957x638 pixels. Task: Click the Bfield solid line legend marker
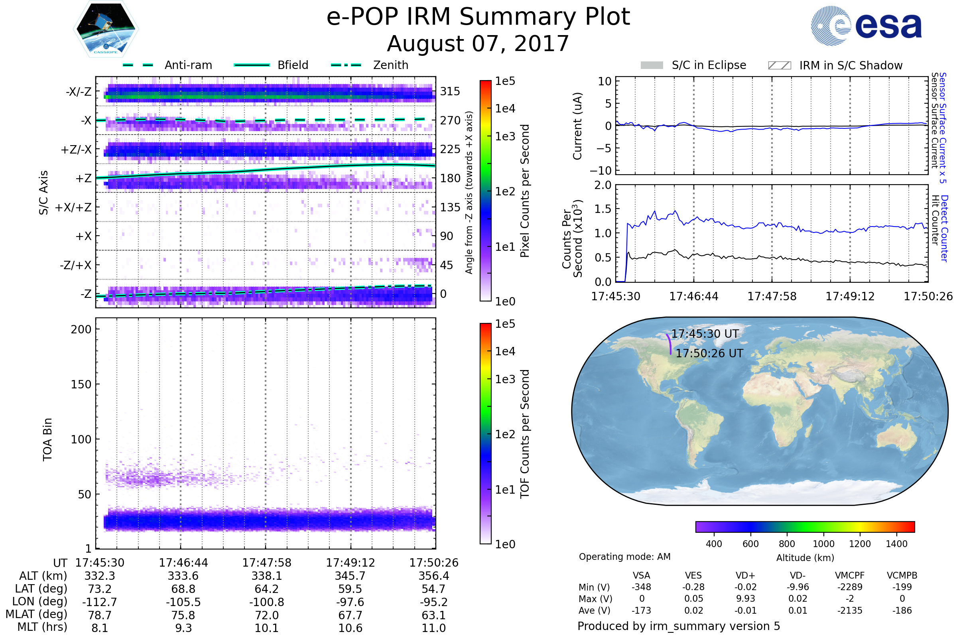click(252, 65)
